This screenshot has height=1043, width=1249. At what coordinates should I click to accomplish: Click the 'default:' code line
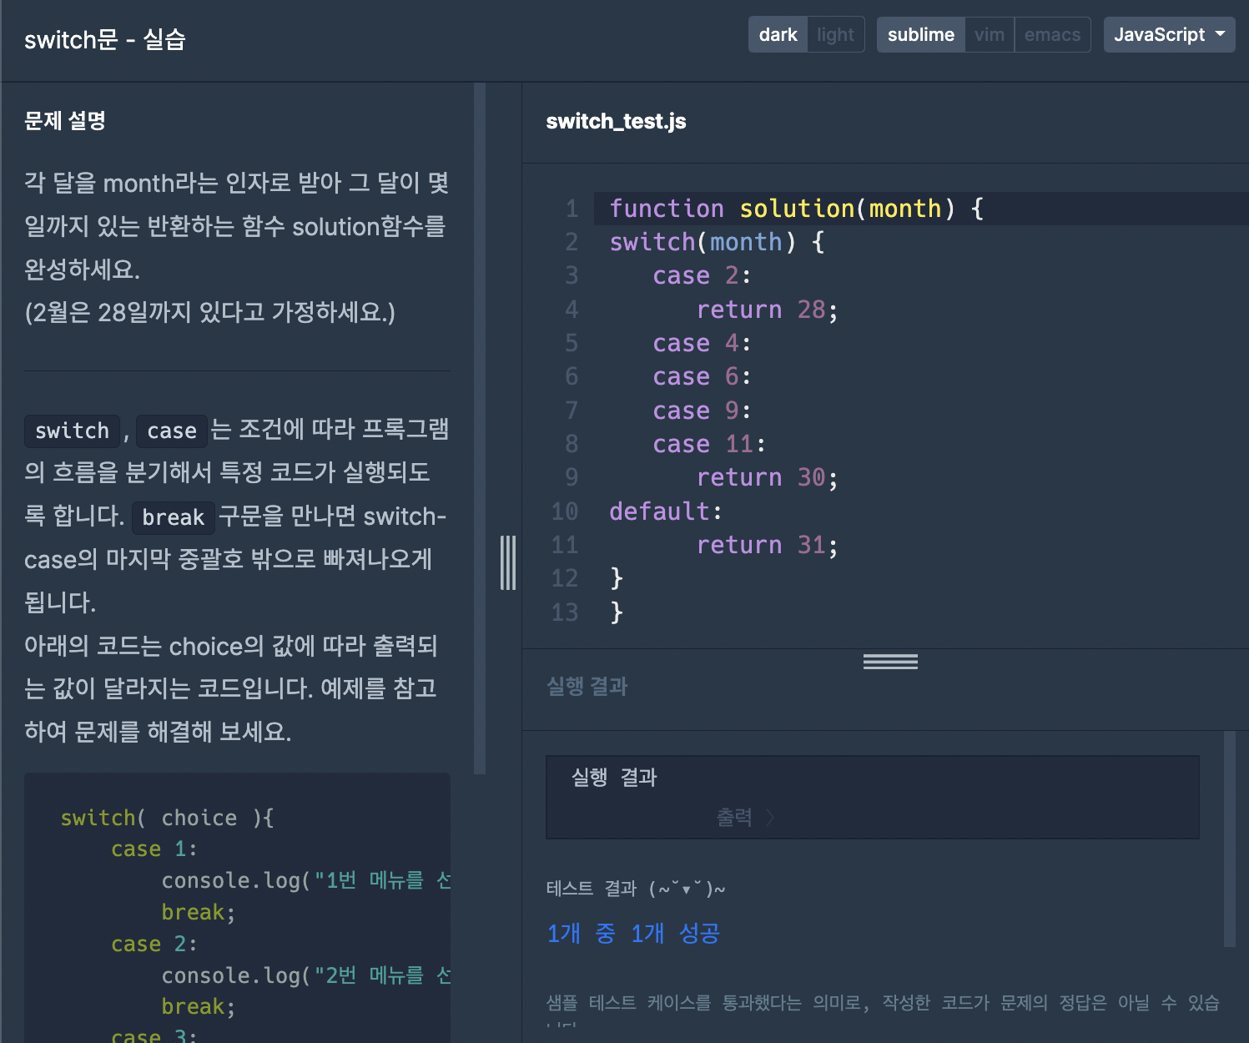[665, 511]
